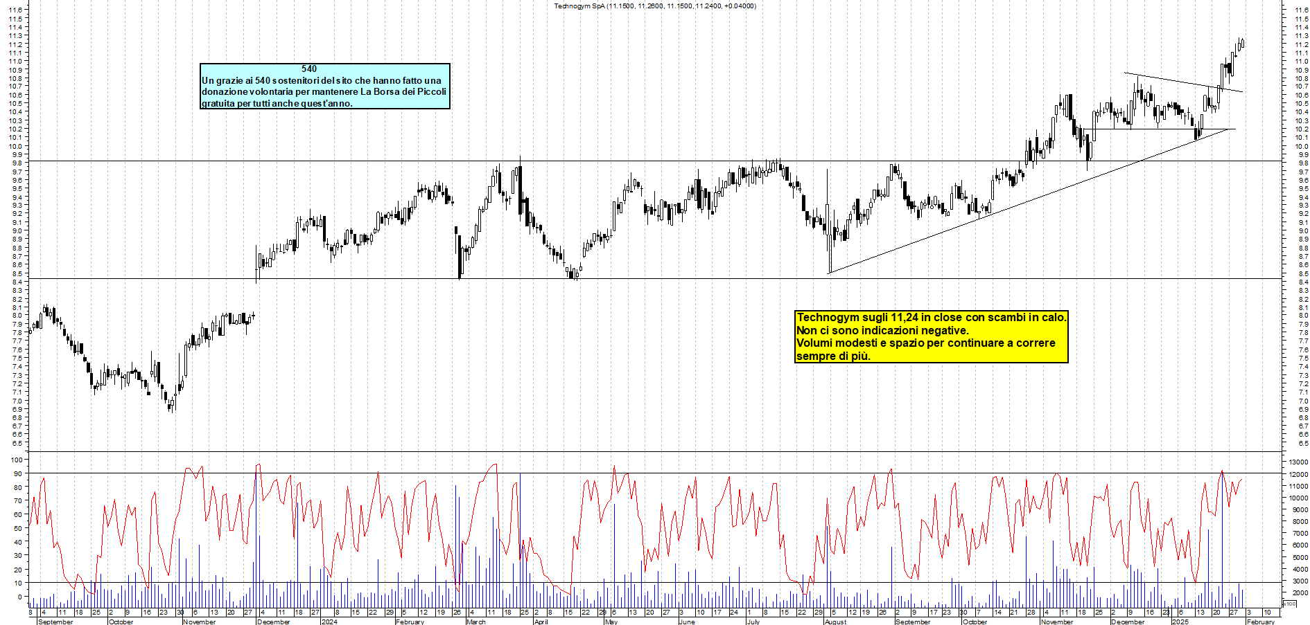Click date '27' under the 2025 label
This screenshot has width=1310, height=625.
[x=1233, y=613]
